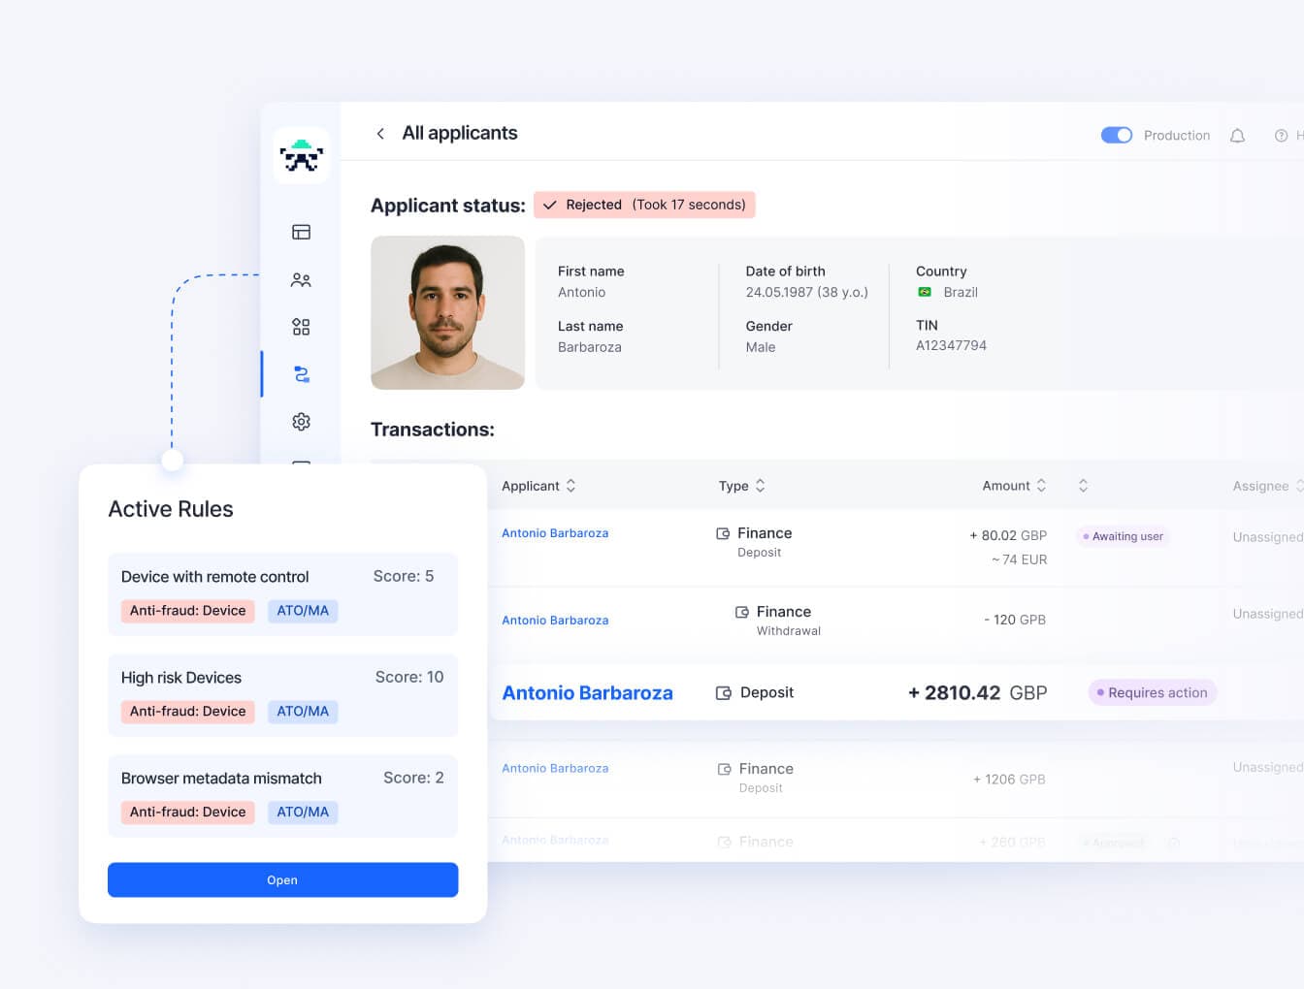
Task: Open the dashboard layout icon in sidebar
Action: pyautogui.click(x=301, y=232)
